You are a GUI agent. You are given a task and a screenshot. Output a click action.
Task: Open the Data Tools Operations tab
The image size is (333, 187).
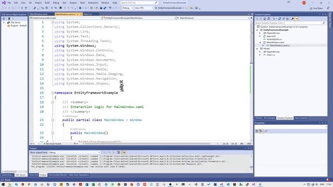[79, 175]
